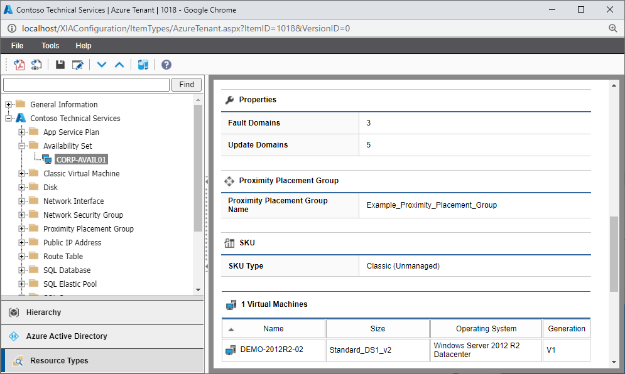Click the General Information folder icon
The height and width of the screenshot is (374, 625).
(20, 104)
